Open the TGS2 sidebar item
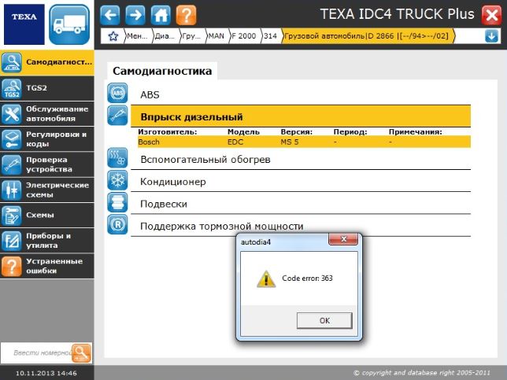 click(x=47, y=88)
